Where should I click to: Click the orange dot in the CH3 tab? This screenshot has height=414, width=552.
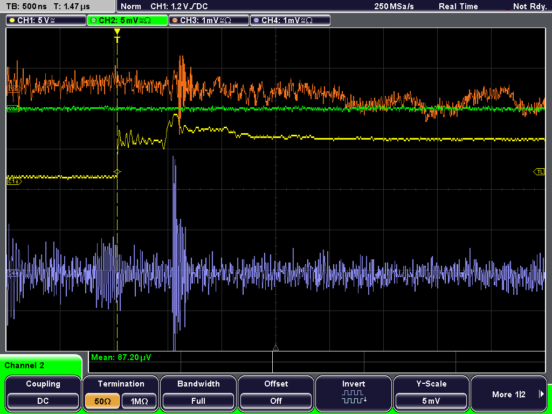[x=175, y=20]
